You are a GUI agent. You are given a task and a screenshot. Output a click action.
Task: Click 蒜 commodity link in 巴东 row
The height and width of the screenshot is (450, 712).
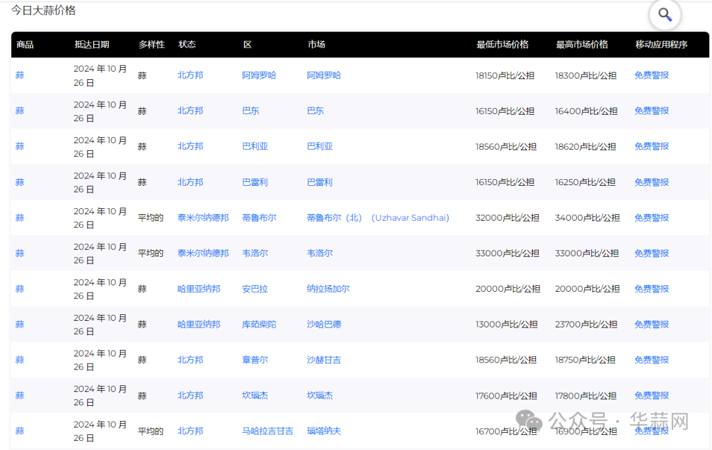20,111
